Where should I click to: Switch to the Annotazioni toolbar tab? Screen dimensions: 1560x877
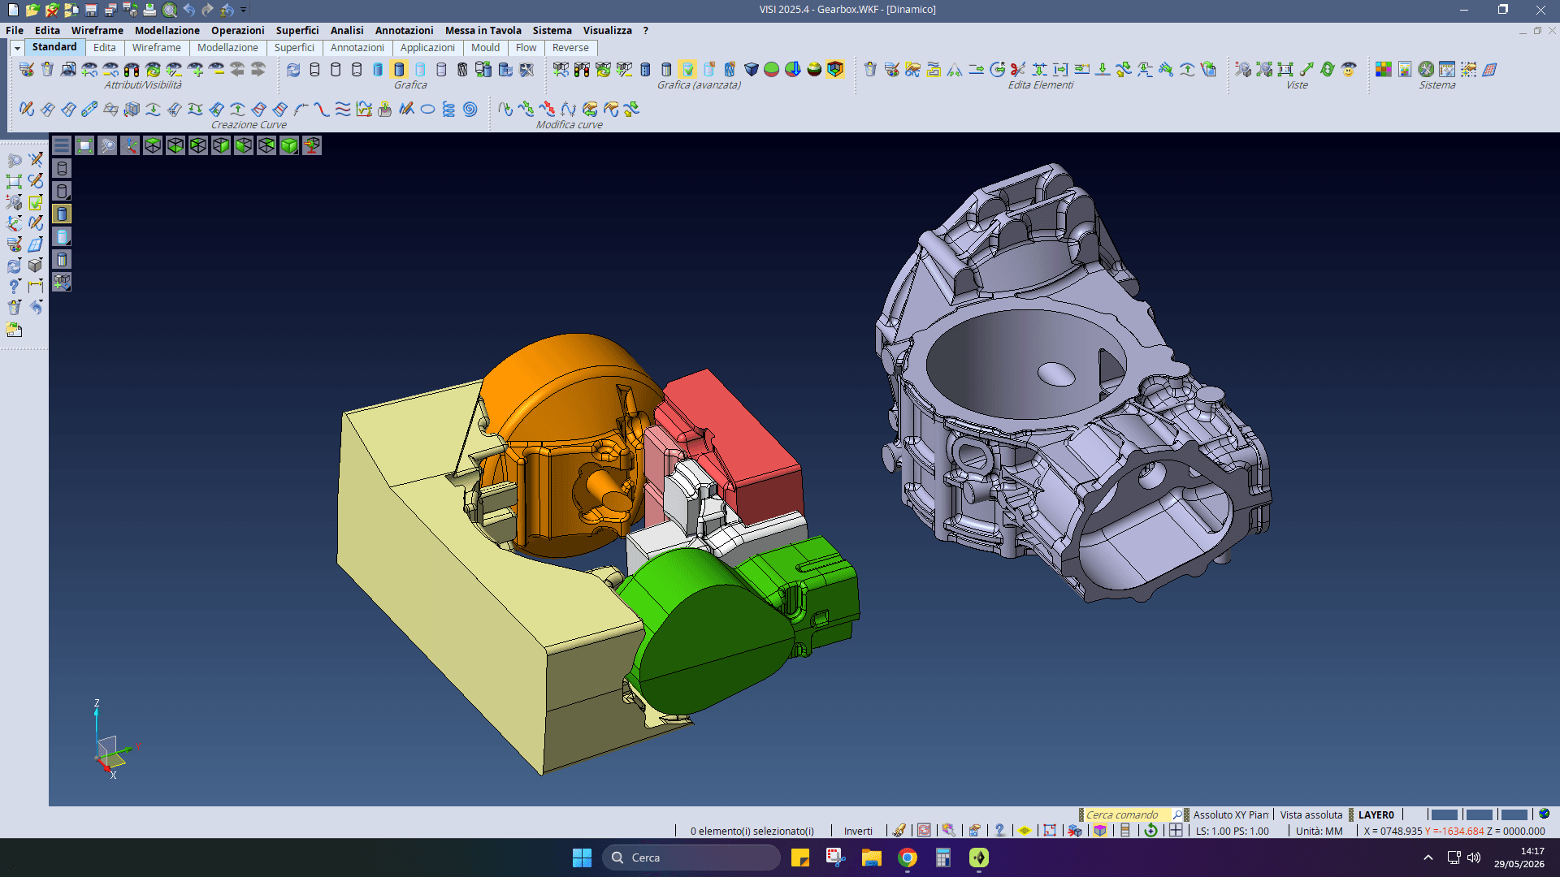(x=357, y=48)
